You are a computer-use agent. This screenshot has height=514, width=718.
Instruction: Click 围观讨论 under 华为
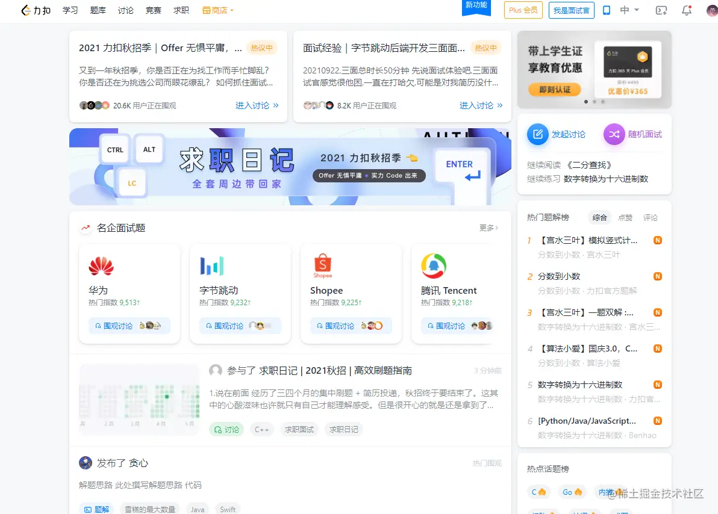pos(129,326)
